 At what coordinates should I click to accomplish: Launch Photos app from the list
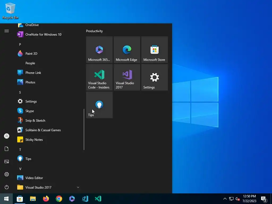click(48, 82)
